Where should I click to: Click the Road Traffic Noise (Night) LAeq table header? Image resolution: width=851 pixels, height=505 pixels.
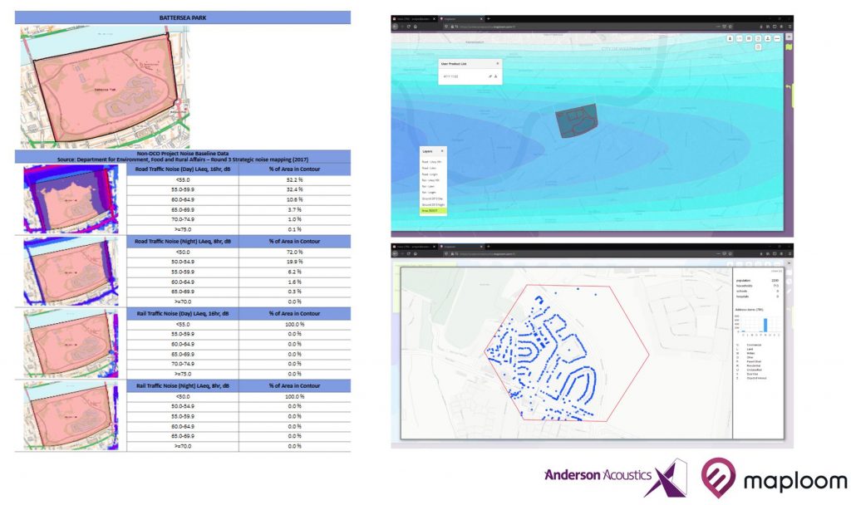point(182,242)
